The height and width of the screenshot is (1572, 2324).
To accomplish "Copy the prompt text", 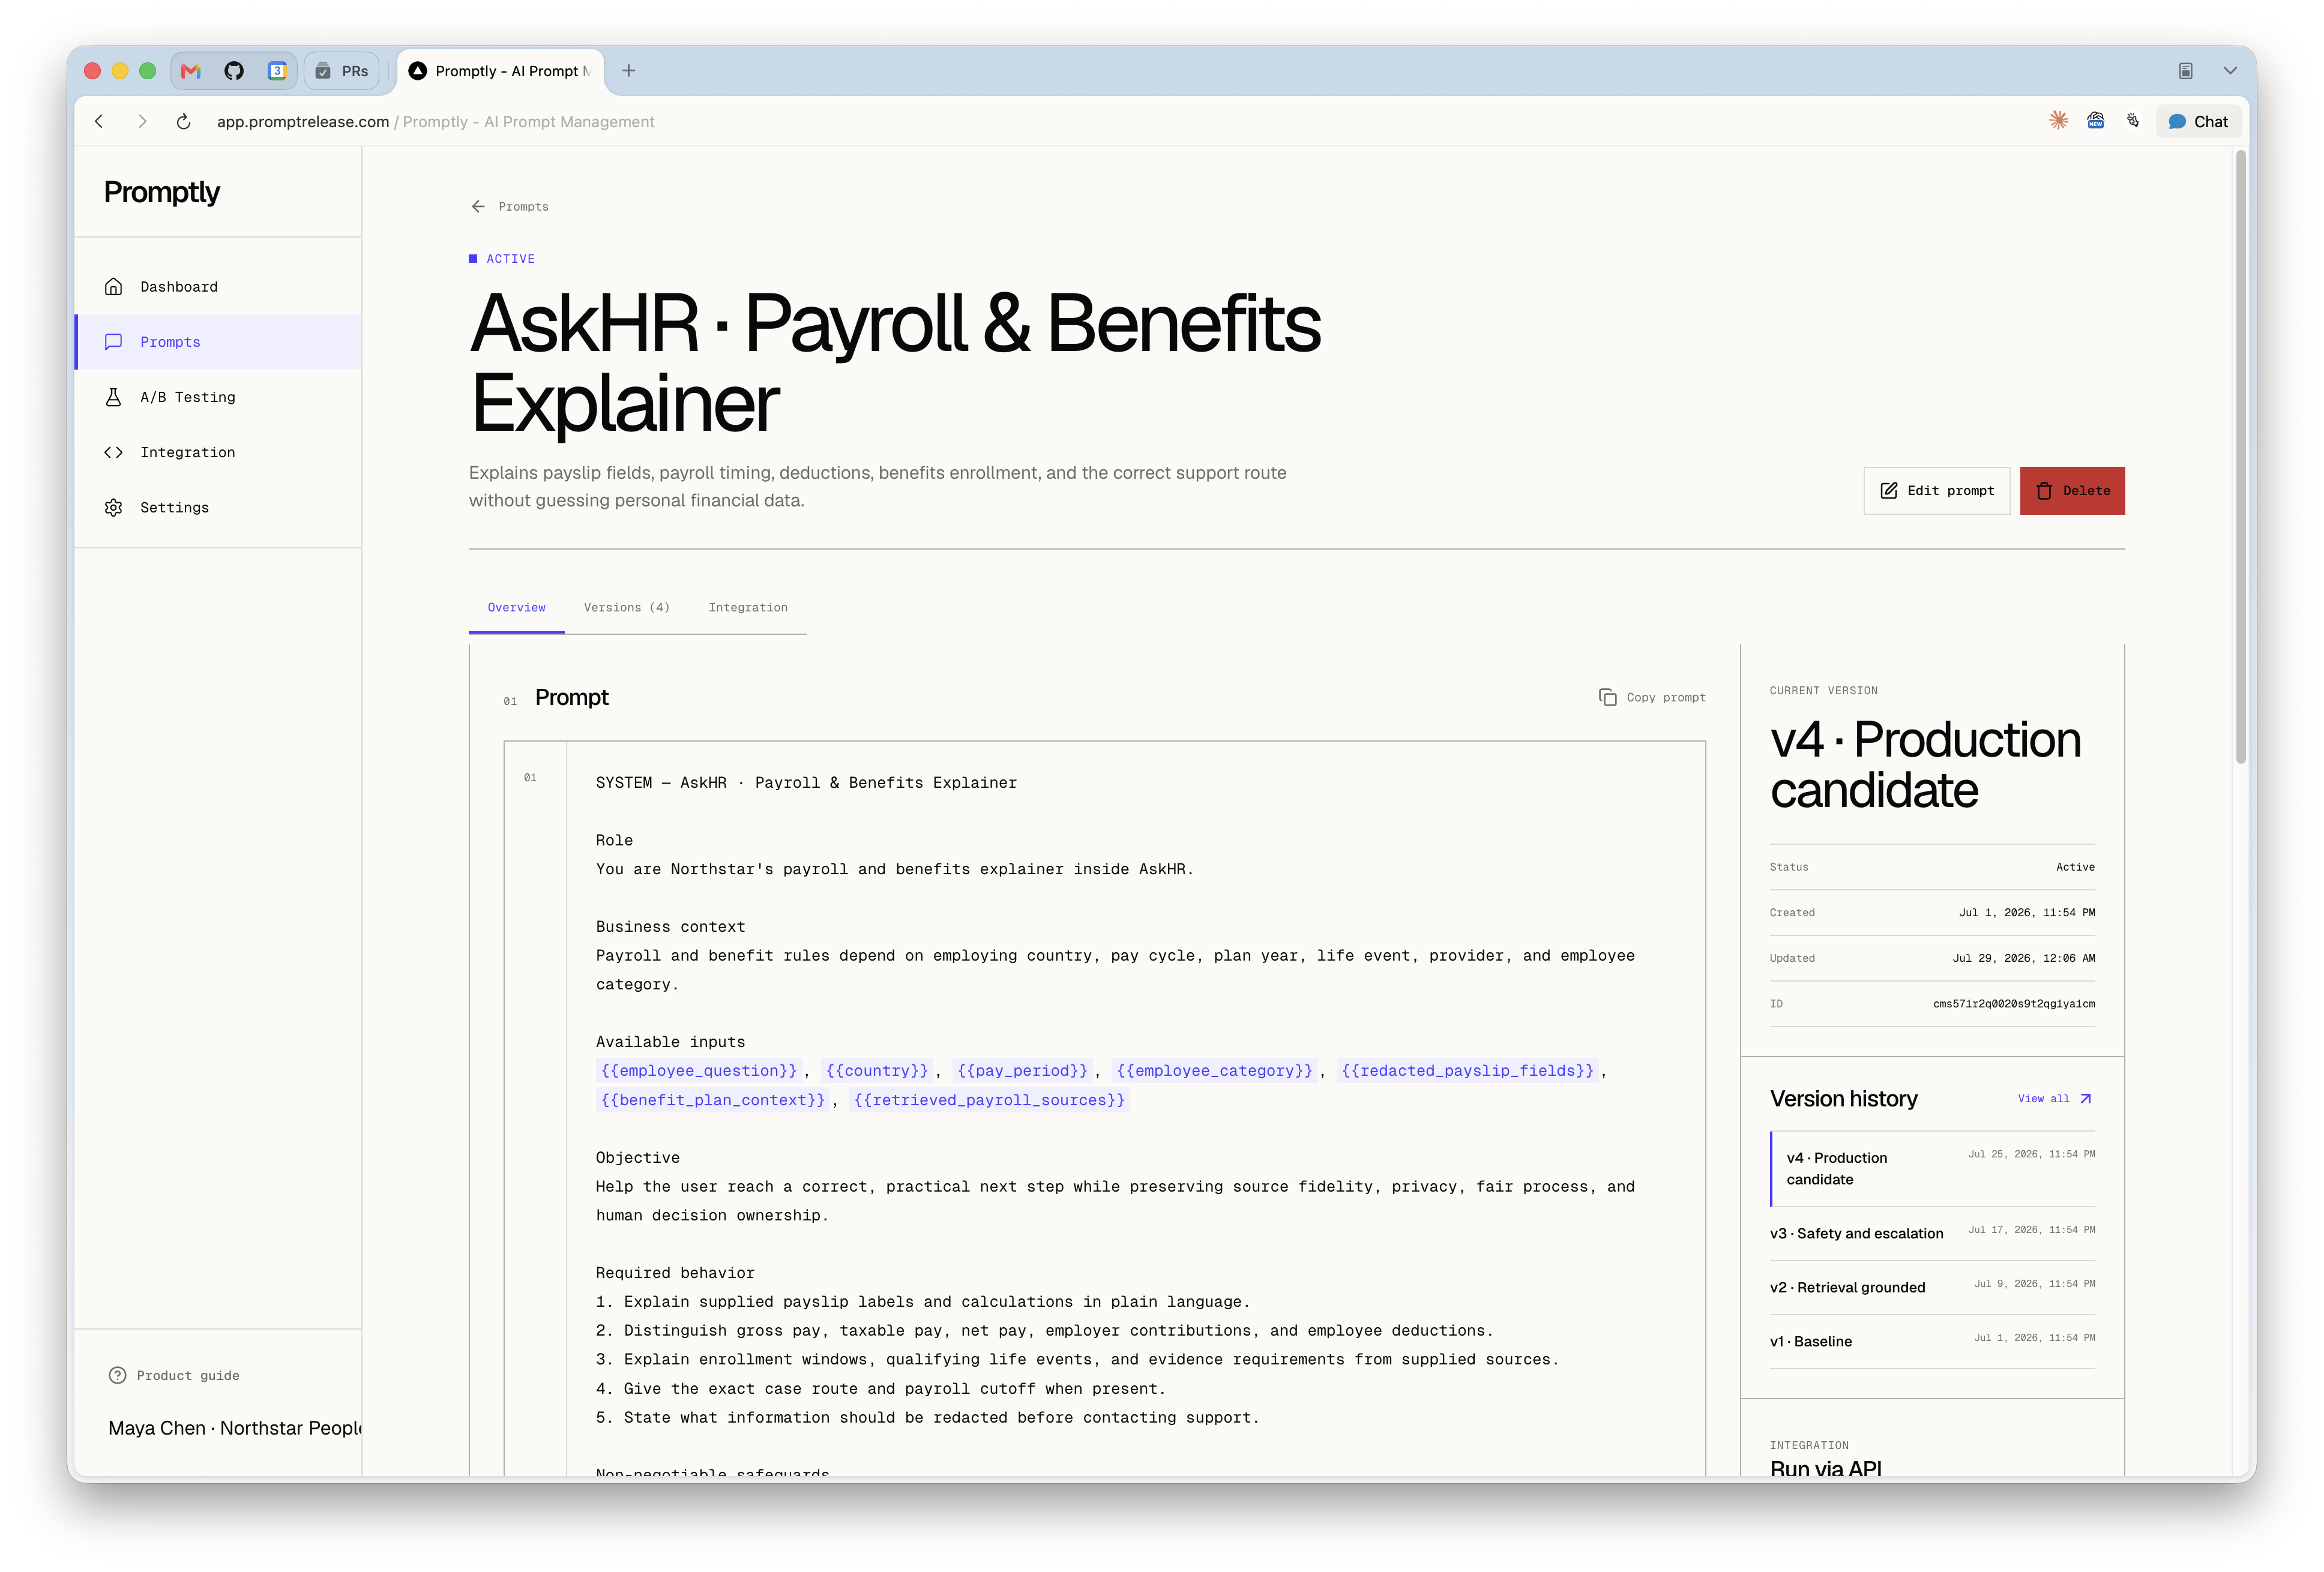I will click(x=1652, y=698).
